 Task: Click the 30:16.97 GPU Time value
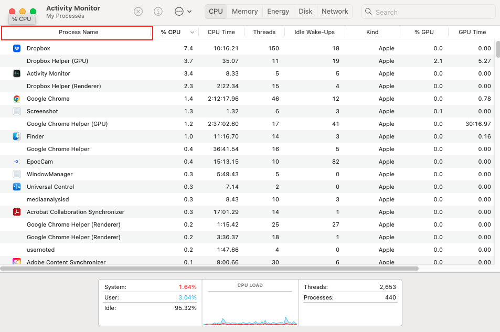point(478,124)
